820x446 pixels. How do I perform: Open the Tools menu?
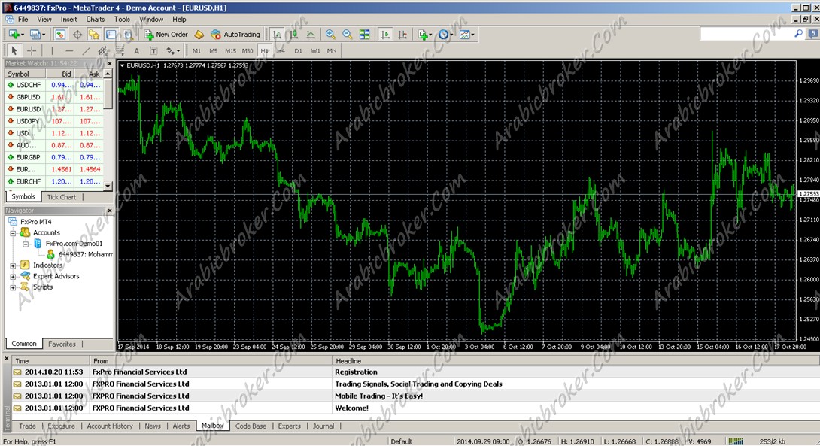tap(122, 20)
